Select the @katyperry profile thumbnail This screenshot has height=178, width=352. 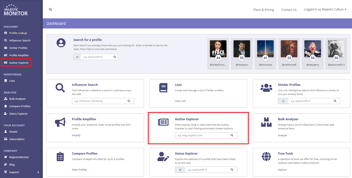point(313,54)
